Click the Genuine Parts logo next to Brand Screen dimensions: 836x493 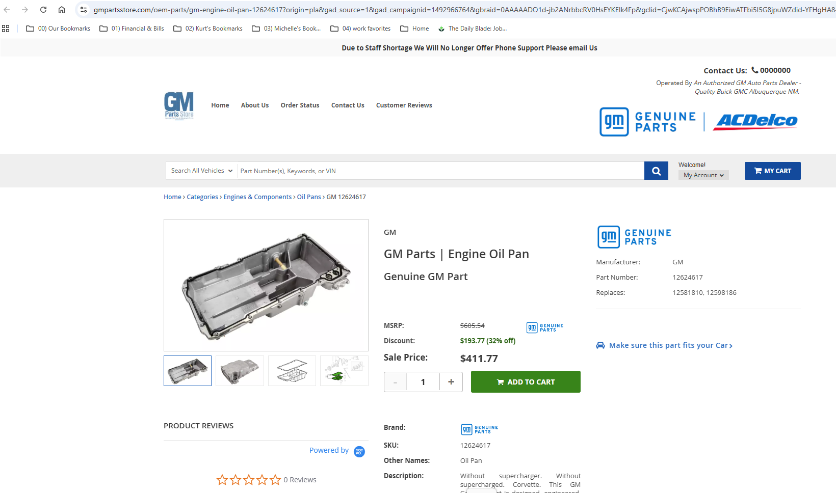coord(480,429)
